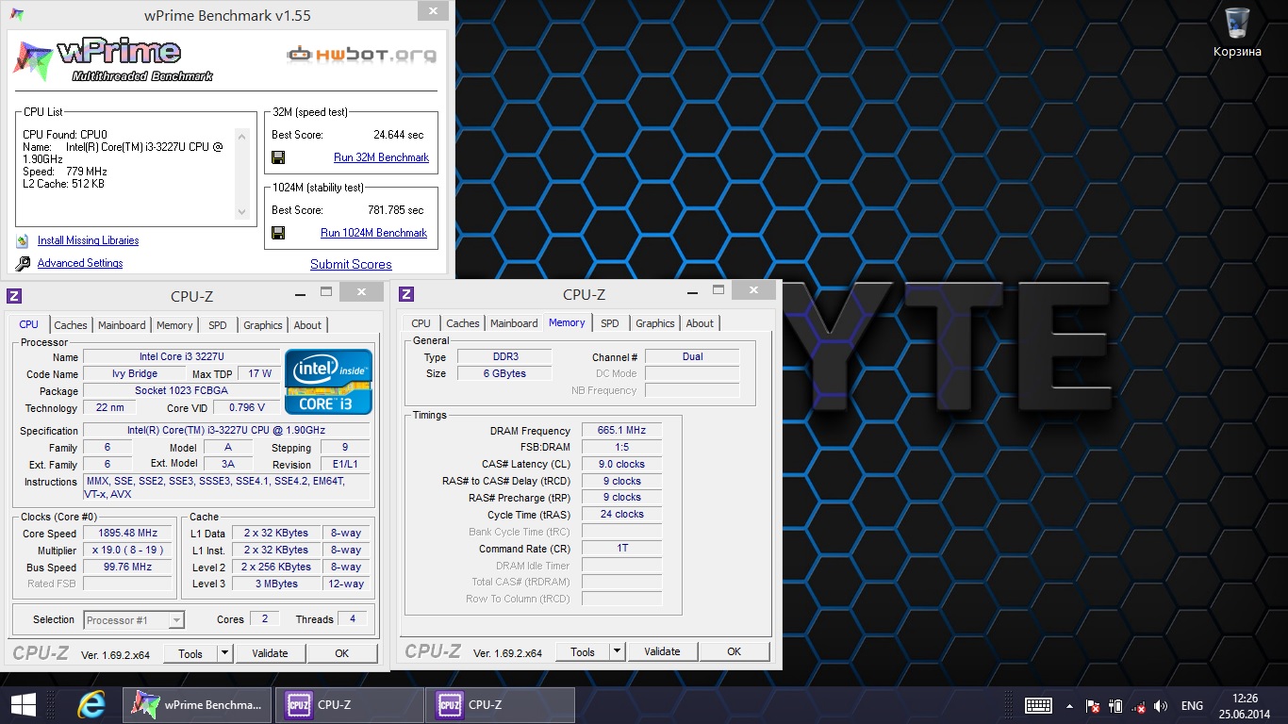This screenshot has width=1288, height=724.
Task: Open SPD tab in Memory CPU-Z window
Action: coord(610,323)
